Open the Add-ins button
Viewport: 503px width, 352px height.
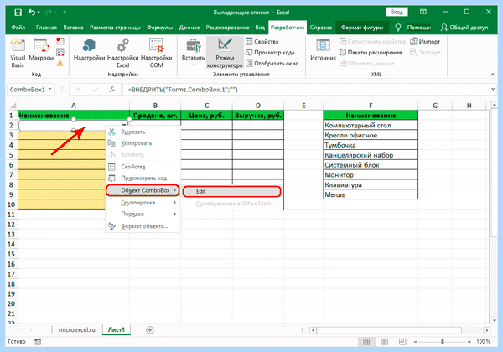click(x=89, y=49)
